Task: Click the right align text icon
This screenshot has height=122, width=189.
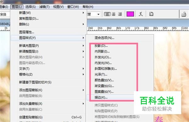Action: 120,14
